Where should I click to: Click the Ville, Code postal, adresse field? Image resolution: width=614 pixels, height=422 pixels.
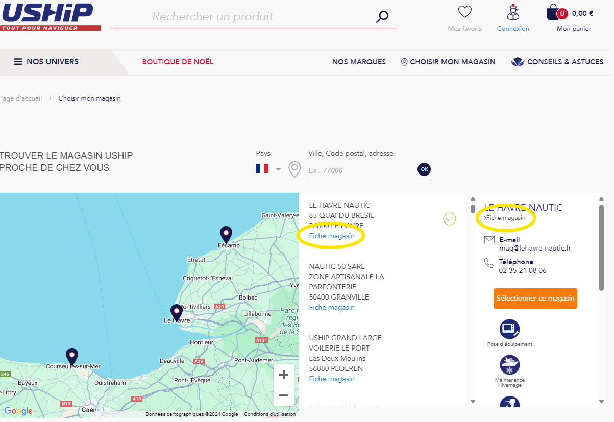click(362, 170)
